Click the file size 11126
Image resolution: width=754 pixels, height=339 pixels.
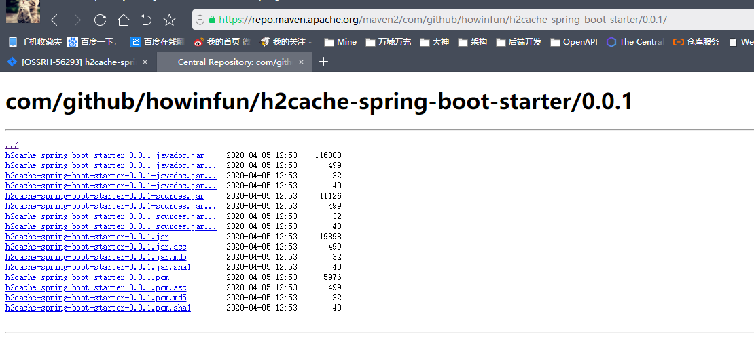pyautogui.click(x=330, y=196)
